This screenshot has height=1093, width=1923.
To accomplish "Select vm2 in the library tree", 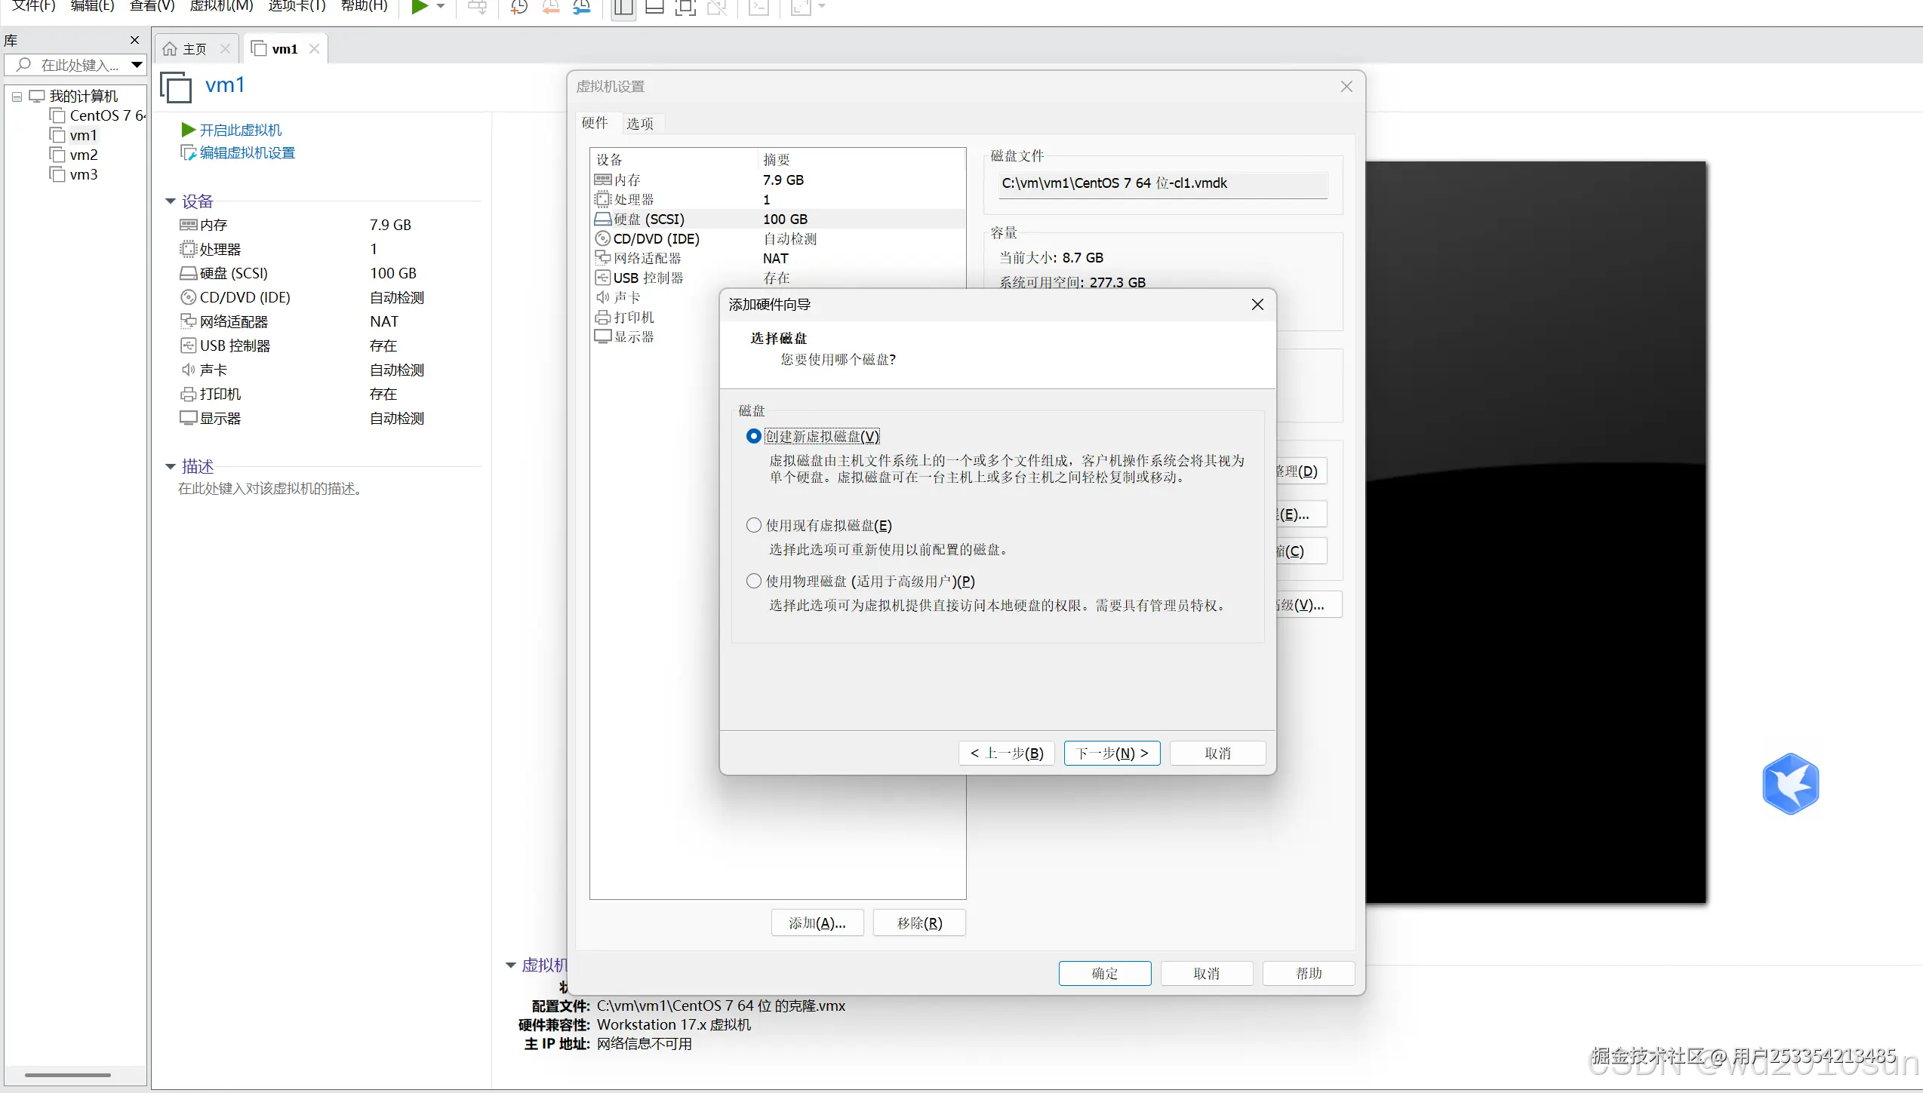I will pos(84,155).
